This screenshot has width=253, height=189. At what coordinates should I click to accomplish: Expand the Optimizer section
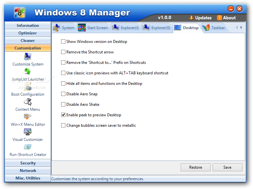coord(28,33)
